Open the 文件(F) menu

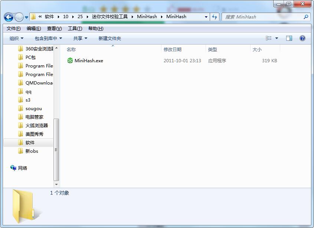[x=14, y=29]
